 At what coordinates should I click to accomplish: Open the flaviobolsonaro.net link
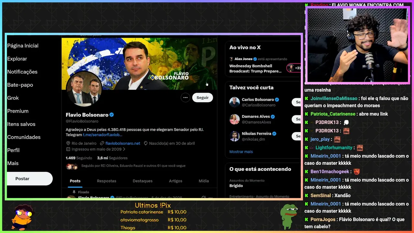pyautogui.click(x=123, y=143)
